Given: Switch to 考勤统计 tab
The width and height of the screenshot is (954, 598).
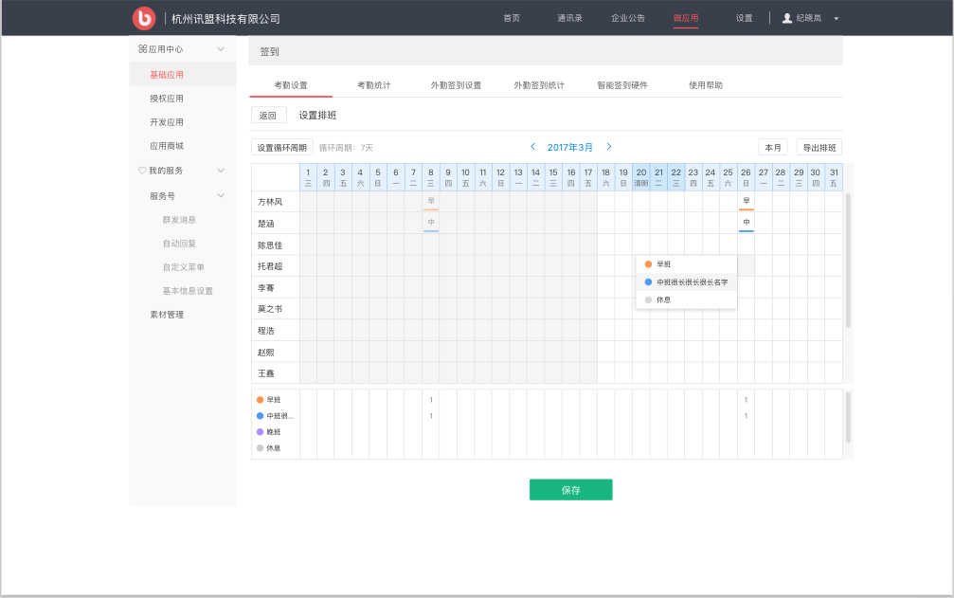Looking at the screenshot, I should click(x=374, y=85).
